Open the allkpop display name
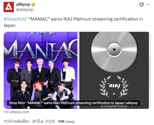 click(23, 4)
